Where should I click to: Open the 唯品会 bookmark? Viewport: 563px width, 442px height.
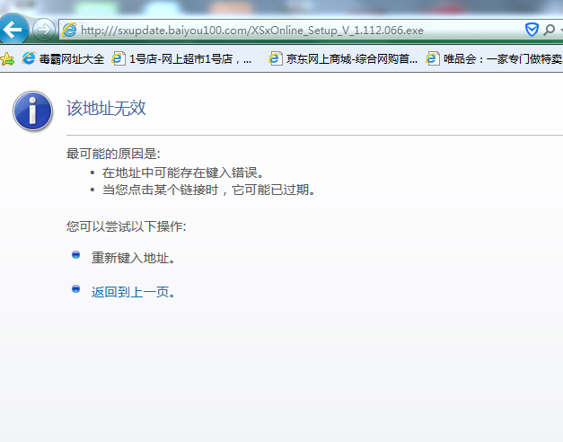(502, 59)
